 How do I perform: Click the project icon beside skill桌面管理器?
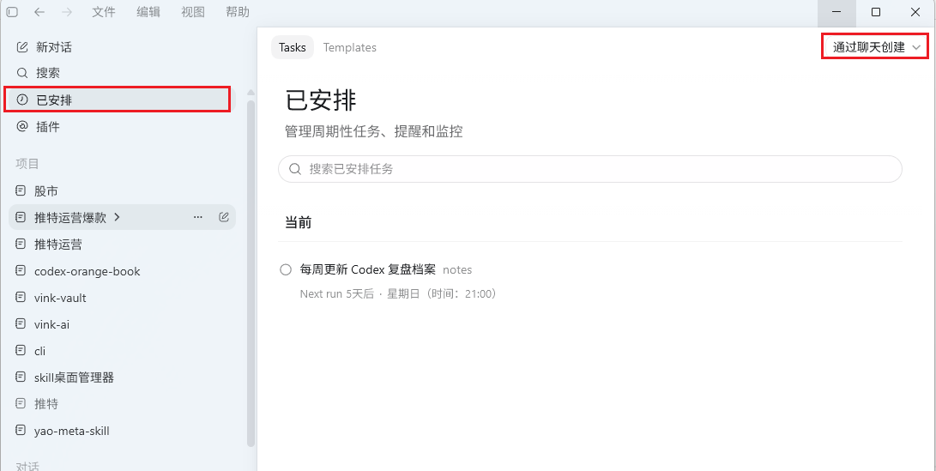tap(21, 377)
